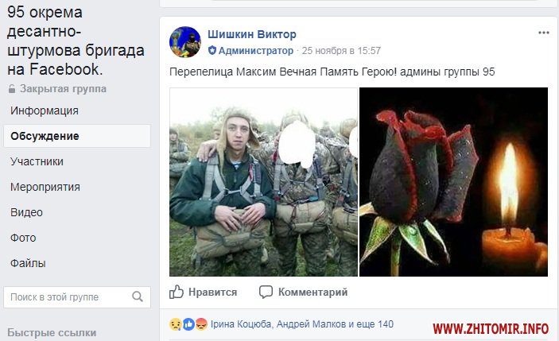
Task: Open the rose and candle image
Action: pos(453,182)
